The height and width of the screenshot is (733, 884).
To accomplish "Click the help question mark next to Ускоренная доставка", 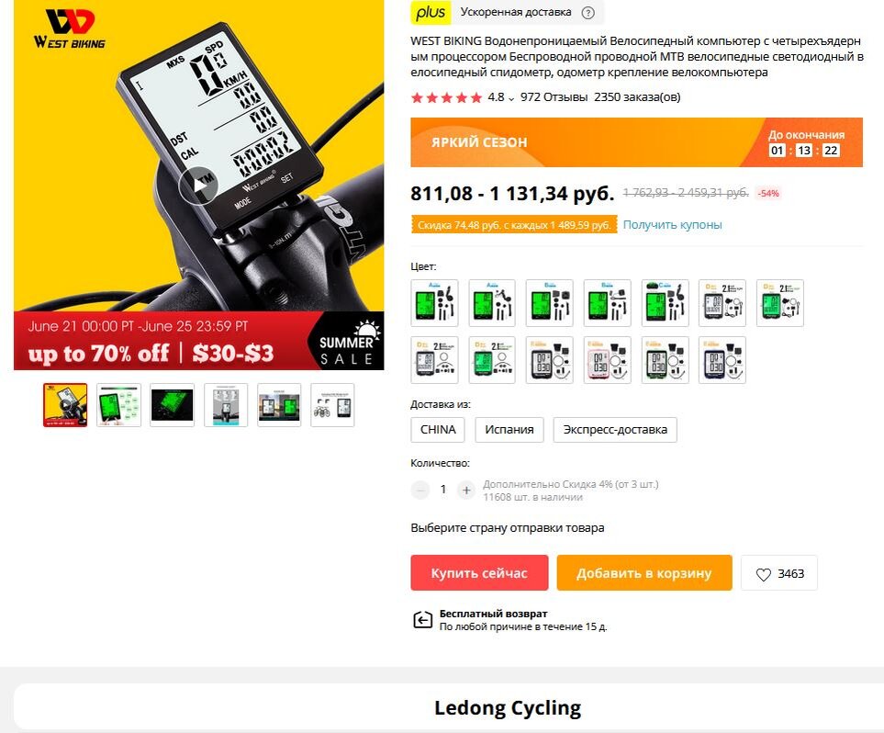I will (x=588, y=13).
